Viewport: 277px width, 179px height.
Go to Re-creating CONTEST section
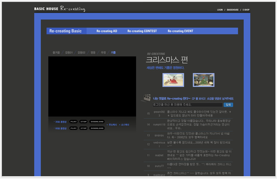[x=142, y=31]
